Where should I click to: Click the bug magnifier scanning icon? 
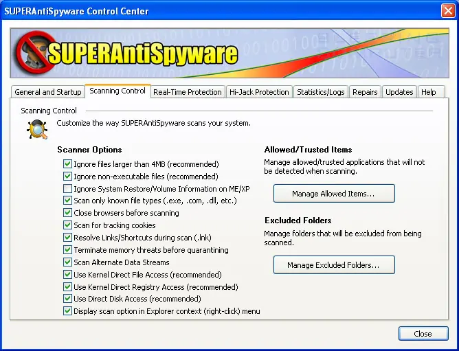pyautogui.click(x=37, y=129)
